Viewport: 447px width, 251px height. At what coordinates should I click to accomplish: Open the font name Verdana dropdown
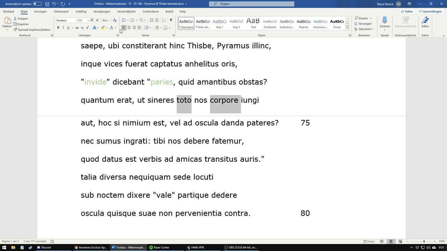click(x=76, y=20)
